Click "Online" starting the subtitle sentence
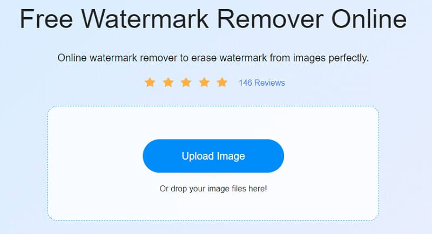Image resolution: width=432 pixels, height=234 pixels. [x=72, y=58]
